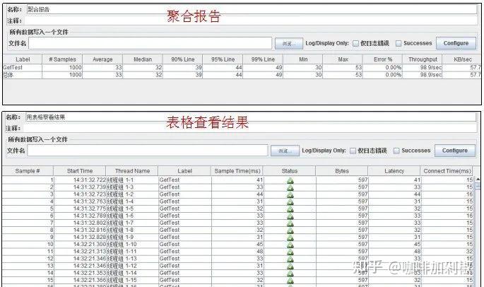Image resolution: width=484 pixels, height=287 pixels.
Task: Click the status icon for sample 11
Action: click(290, 252)
